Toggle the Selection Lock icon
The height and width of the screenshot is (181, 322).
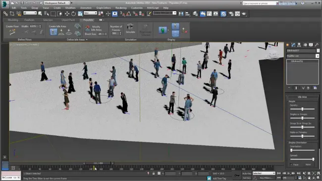point(154,174)
